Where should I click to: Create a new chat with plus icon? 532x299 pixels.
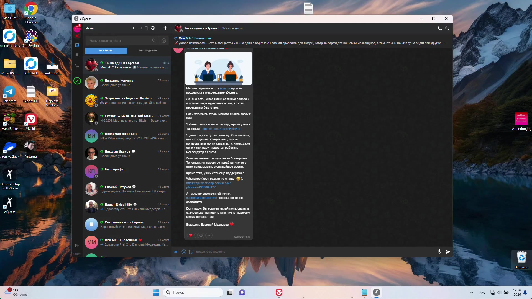[165, 28]
